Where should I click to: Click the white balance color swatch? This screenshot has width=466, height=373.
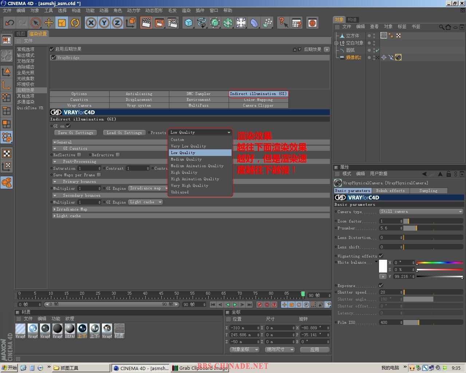[383, 266]
